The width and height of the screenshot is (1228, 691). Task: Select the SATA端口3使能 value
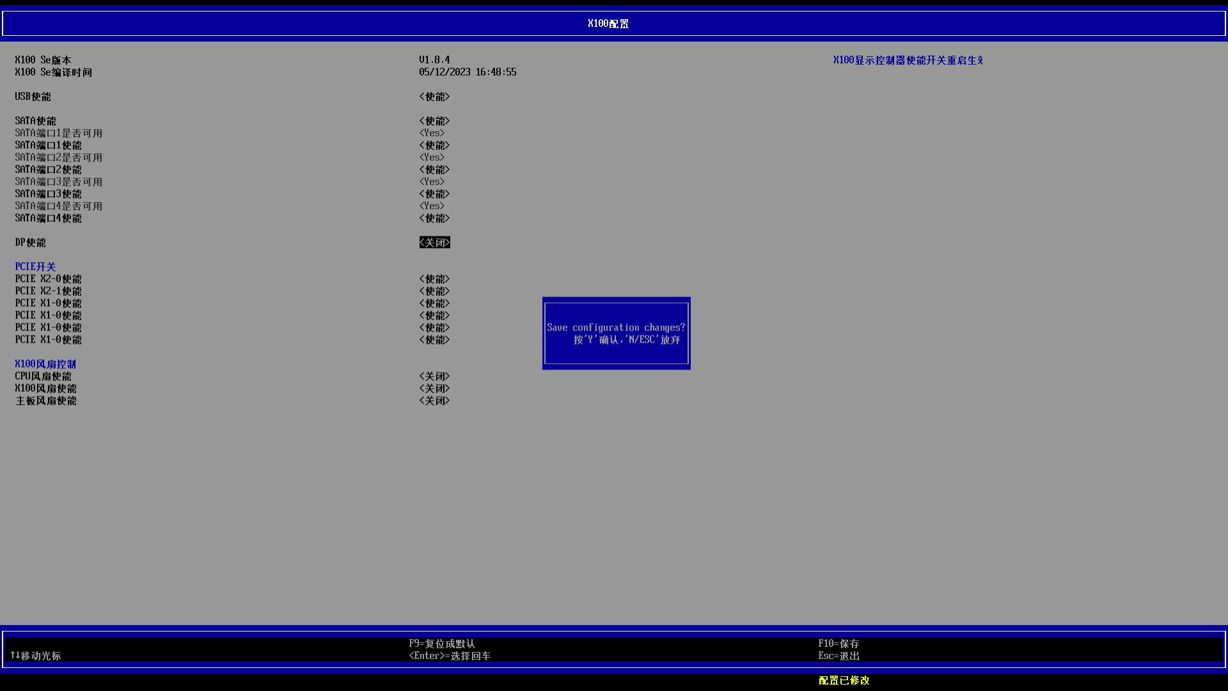(x=434, y=194)
